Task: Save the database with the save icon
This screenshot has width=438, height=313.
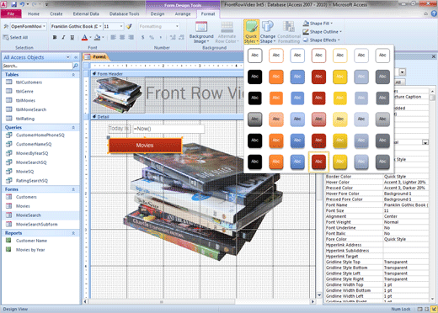Action: (x=14, y=4)
